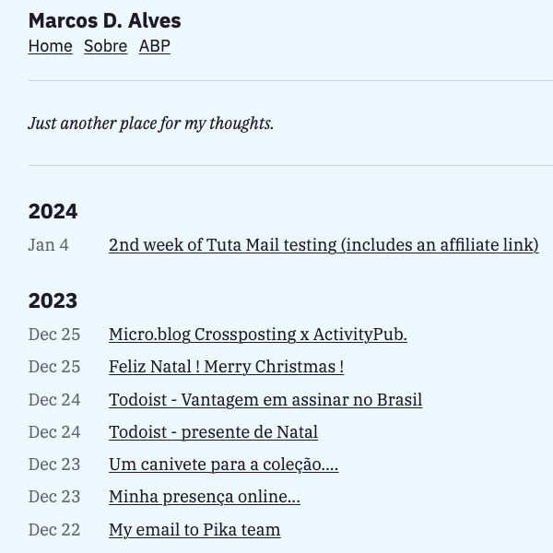Open the Um canivete para a coleção post

pyautogui.click(x=223, y=465)
